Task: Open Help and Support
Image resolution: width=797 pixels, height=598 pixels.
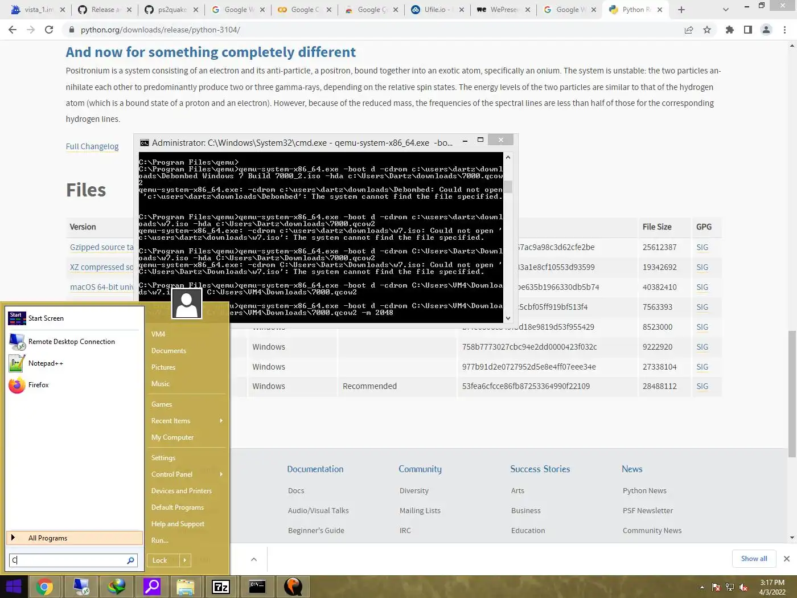Action: click(x=178, y=524)
